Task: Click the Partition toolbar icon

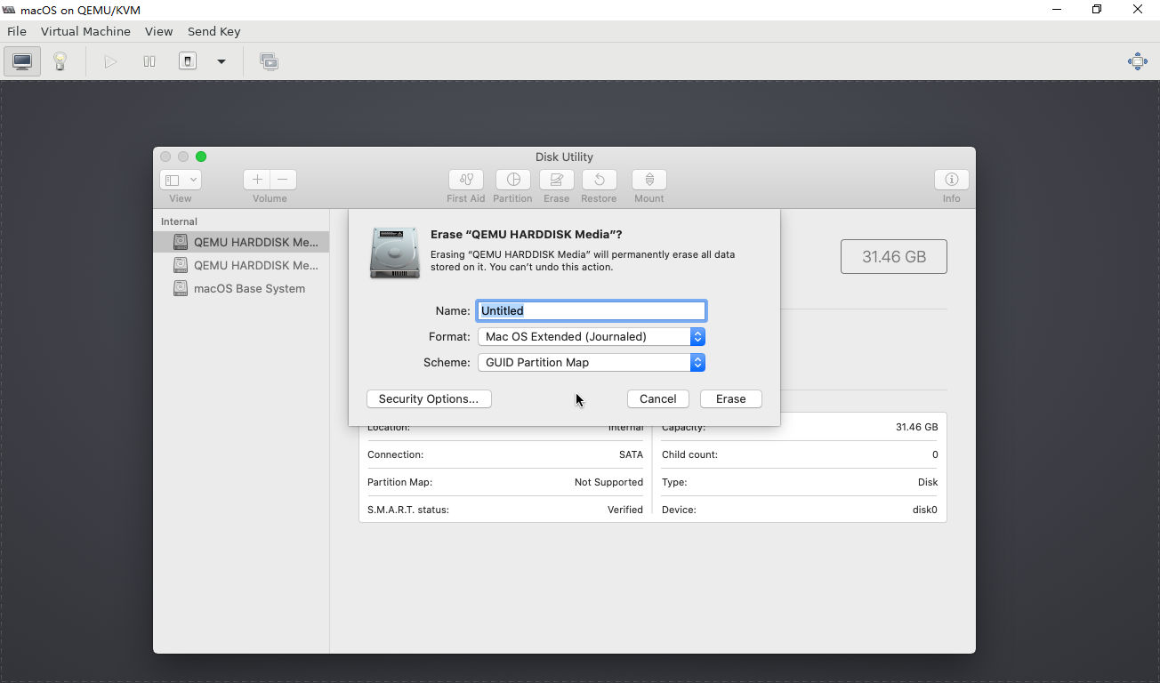Action: (513, 180)
